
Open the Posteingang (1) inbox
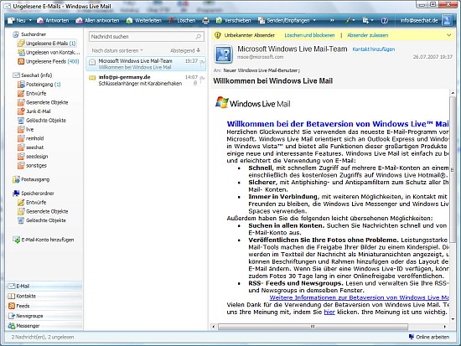[39, 85]
